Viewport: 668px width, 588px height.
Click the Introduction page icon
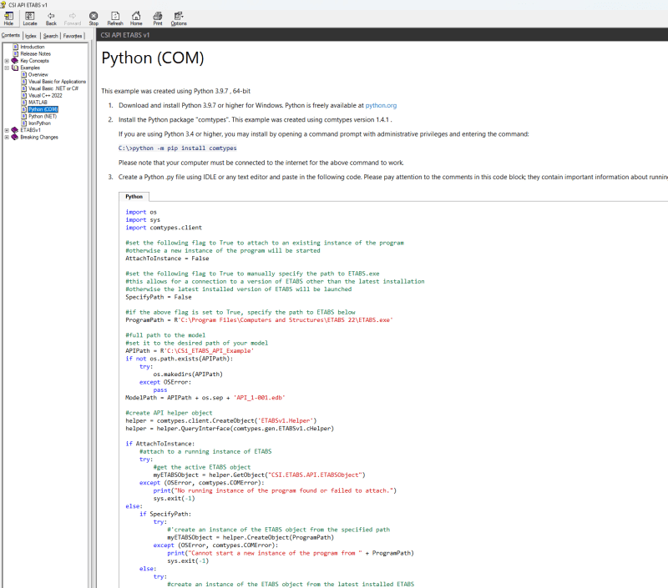pos(16,47)
